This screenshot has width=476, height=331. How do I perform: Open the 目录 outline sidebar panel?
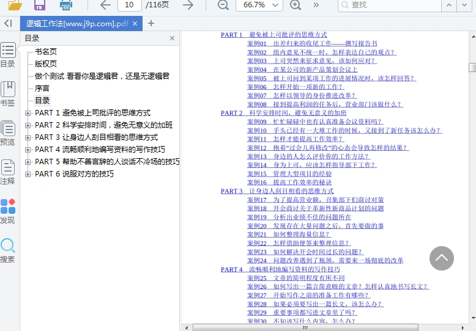coord(8,55)
